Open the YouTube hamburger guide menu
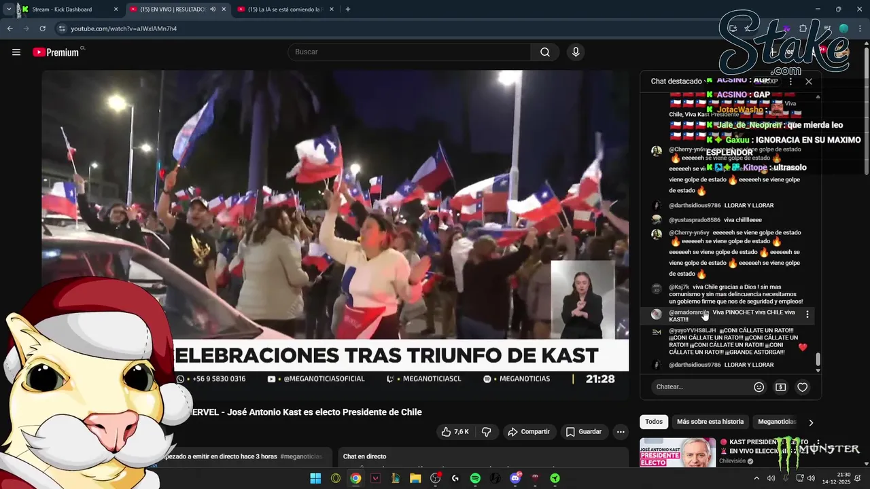This screenshot has height=489, width=870. (x=16, y=52)
